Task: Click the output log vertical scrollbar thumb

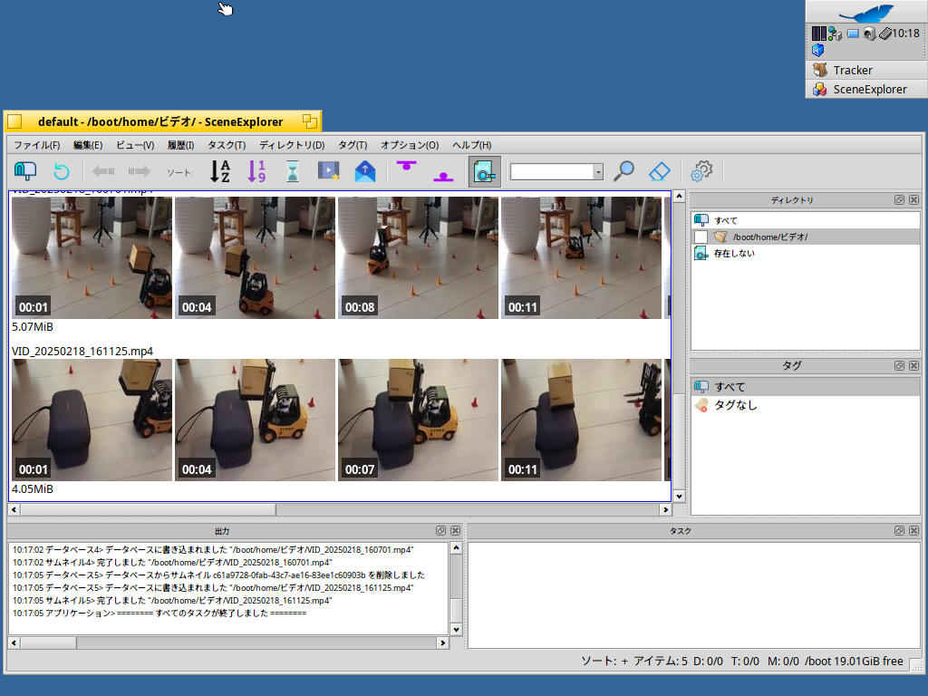Action: [x=456, y=609]
